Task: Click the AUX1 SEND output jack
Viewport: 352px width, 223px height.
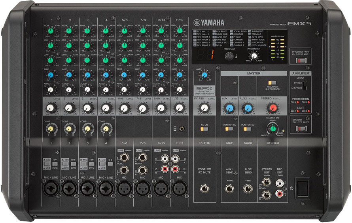Action: coord(229,189)
